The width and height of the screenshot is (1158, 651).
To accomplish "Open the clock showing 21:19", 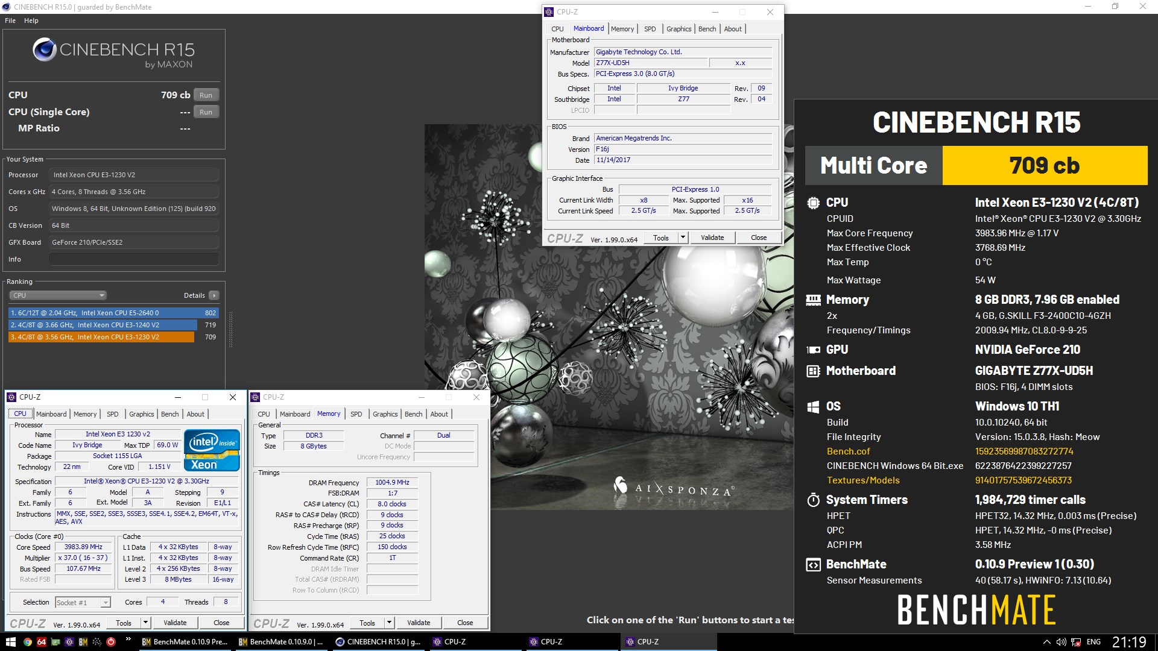I will coord(1129,642).
